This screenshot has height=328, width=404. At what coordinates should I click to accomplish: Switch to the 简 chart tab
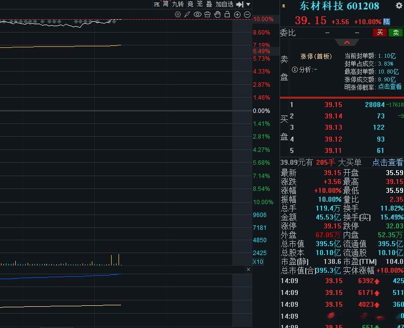click(165, 4)
